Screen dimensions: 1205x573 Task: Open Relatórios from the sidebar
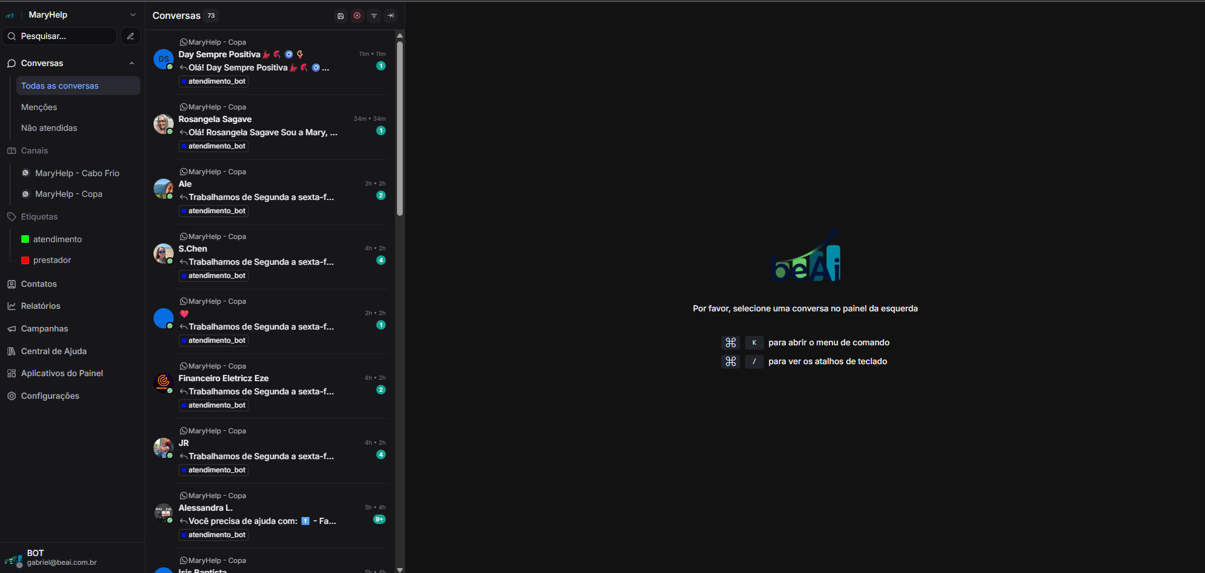40,306
